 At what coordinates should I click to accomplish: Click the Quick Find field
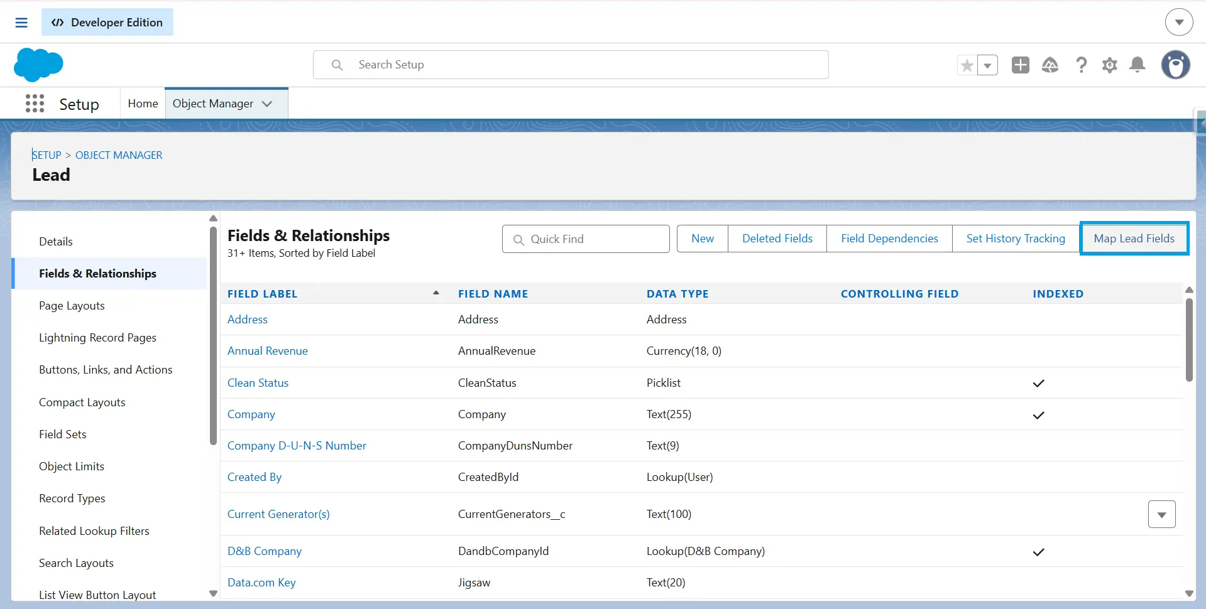point(586,239)
